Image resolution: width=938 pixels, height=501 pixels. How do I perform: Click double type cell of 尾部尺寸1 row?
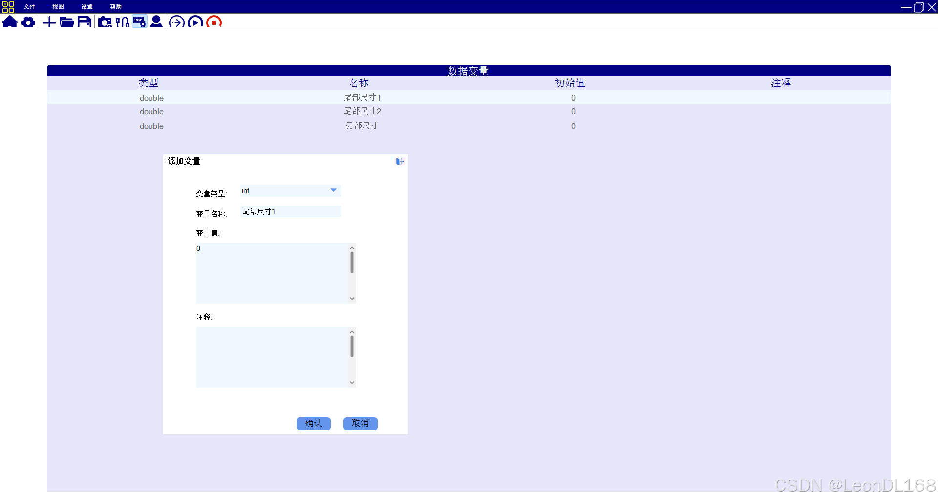click(x=151, y=98)
